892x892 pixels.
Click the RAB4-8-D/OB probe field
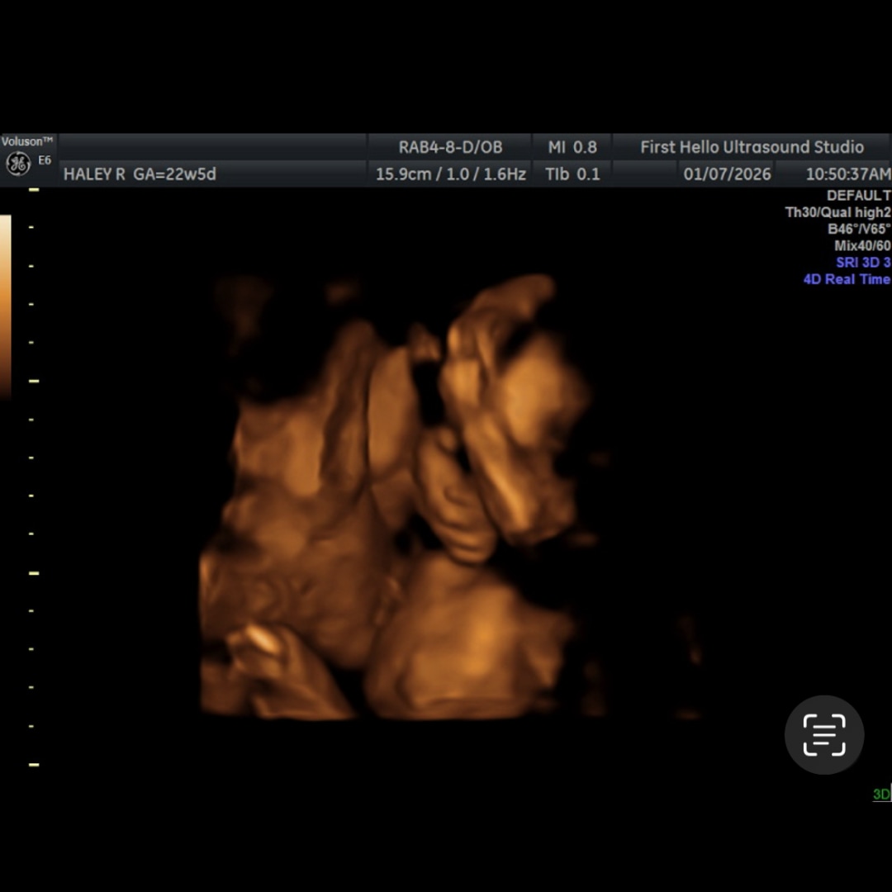click(x=450, y=147)
